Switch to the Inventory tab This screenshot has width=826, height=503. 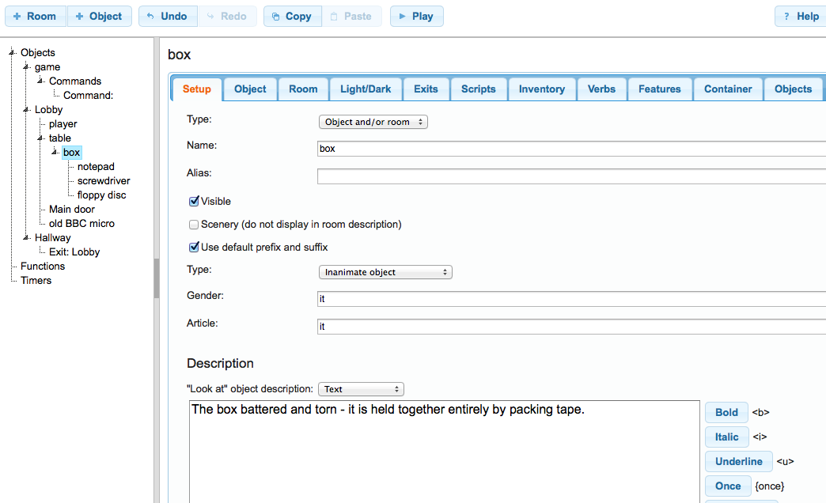pyautogui.click(x=541, y=89)
